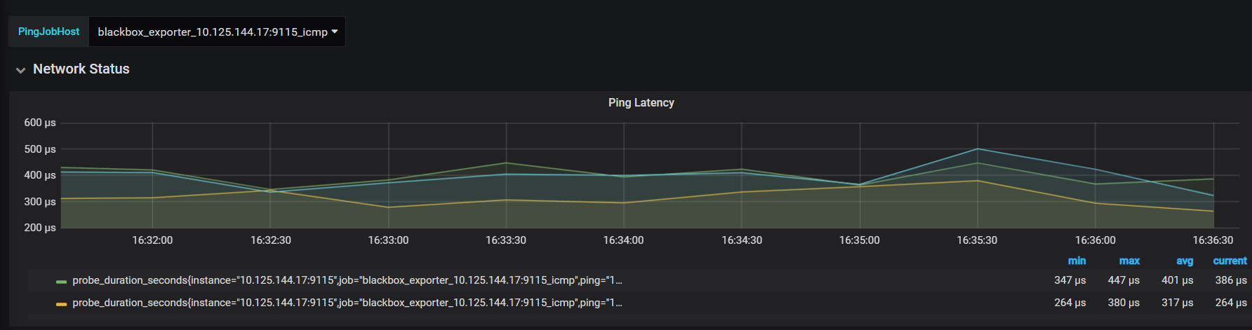Click the 400 µs y-axis label
Image resolution: width=1252 pixels, height=330 pixels.
(40, 175)
